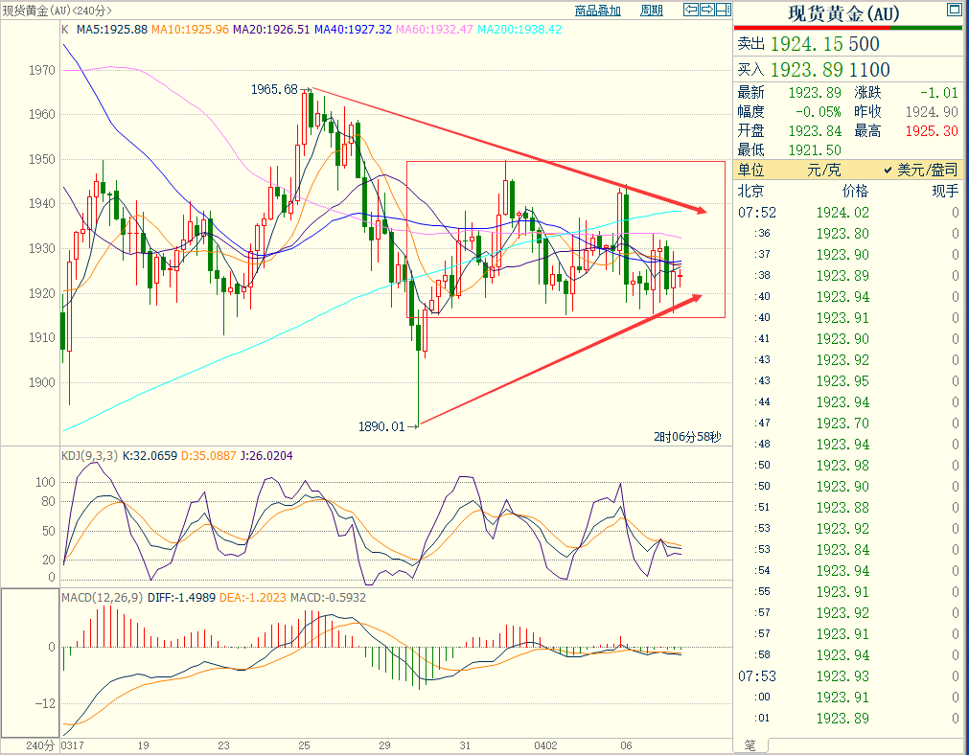Click the left arrow chart navigation icon

coord(690,11)
